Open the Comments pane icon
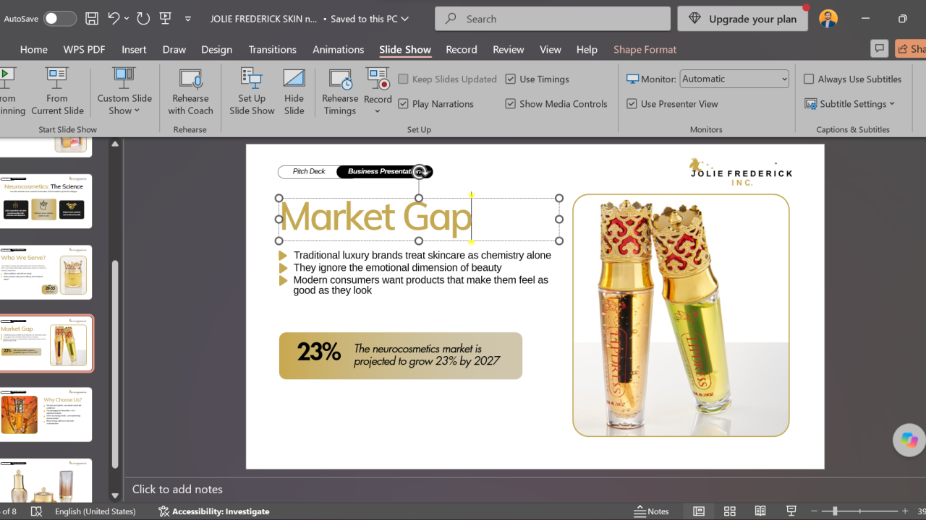Image resolution: width=926 pixels, height=520 pixels. pos(879,48)
